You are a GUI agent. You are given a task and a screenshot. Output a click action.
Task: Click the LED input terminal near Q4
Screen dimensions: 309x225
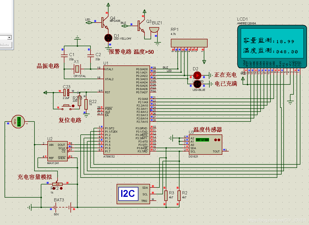(89, 23)
